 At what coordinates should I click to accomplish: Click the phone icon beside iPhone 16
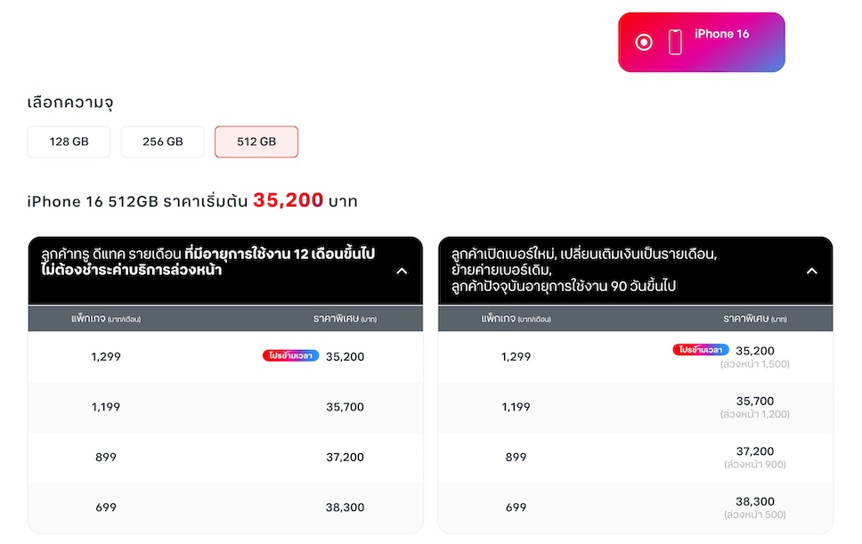(x=675, y=42)
